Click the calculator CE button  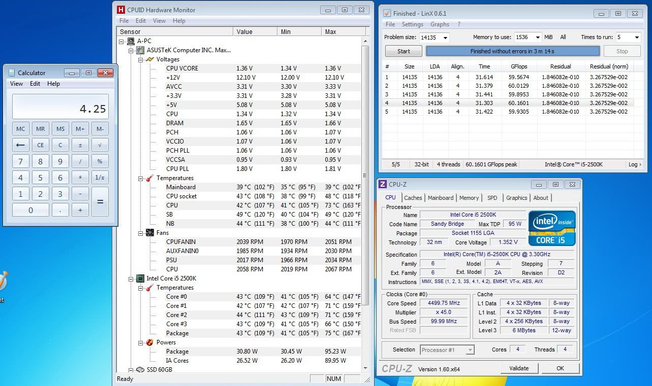pyautogui.click(x=41, y=145)
